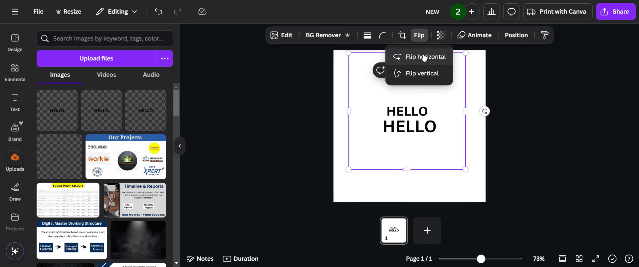Toggle the Flip dropdown button
Image resolution: width=639 pixels, height=267 pixels.
[419, 35]
